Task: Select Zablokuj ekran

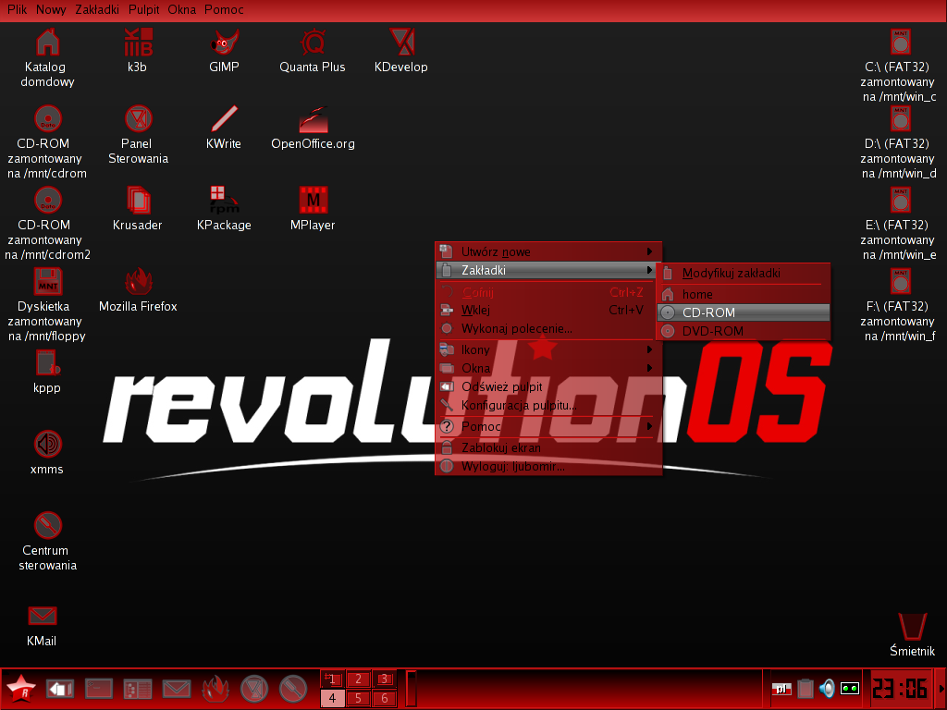Action: tap(547, 448)
